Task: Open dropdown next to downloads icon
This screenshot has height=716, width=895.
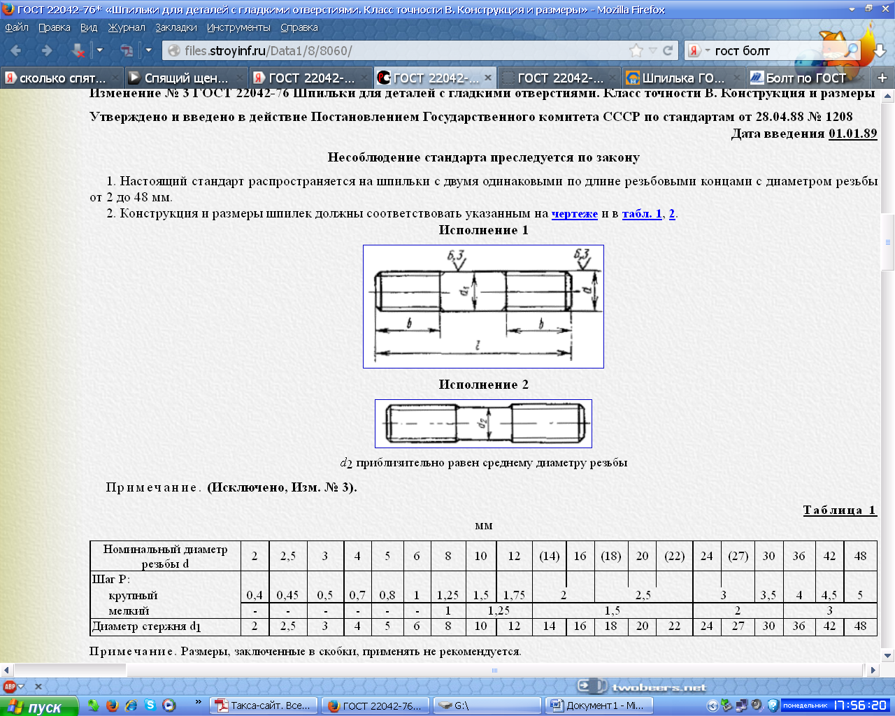Action: [99, 50]
